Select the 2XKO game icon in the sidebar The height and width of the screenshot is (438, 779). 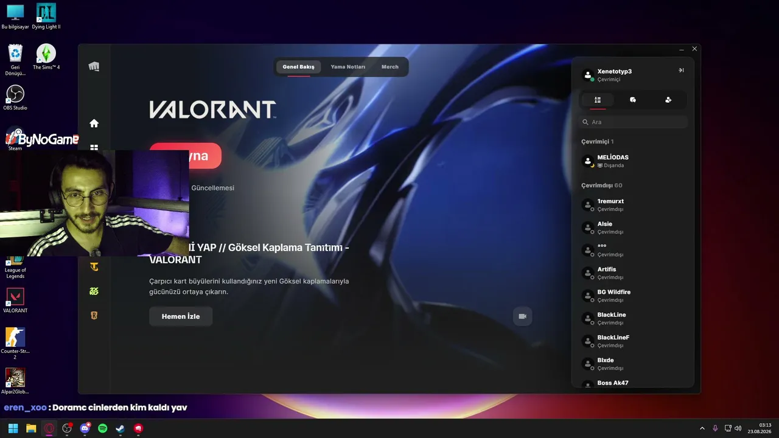tap(94, 291)
